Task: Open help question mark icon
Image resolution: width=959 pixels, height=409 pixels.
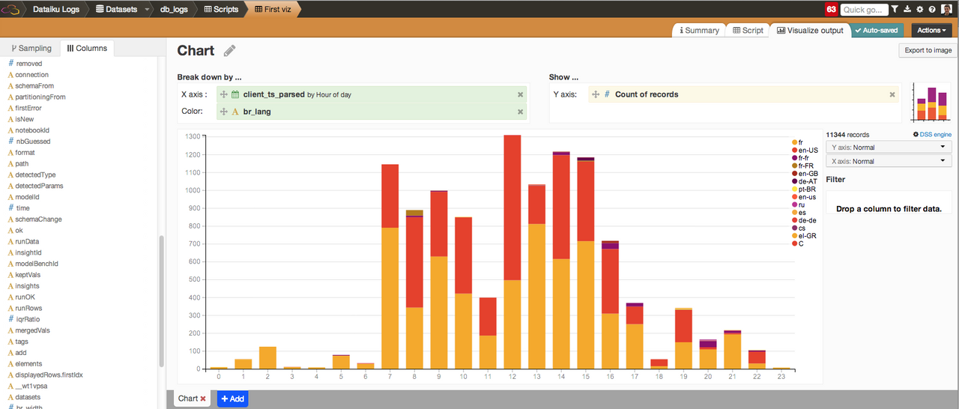Action: pyautogui.click(x=931, y=10)
